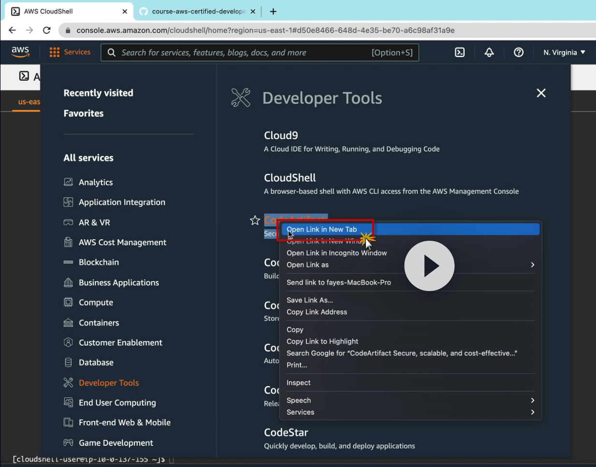Open the Services grid menu
This screenshot has height=467, width=596.
click(x=55, y=52)
